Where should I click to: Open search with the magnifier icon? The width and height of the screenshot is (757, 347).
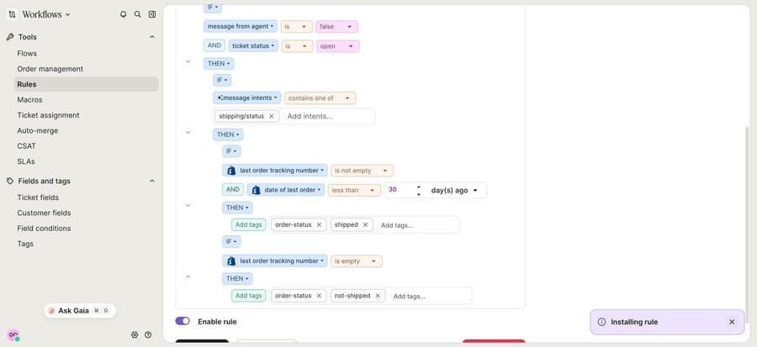click(138, 14)
